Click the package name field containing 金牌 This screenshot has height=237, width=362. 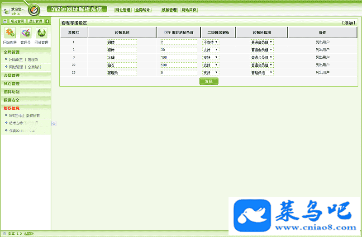coord(122,57)
